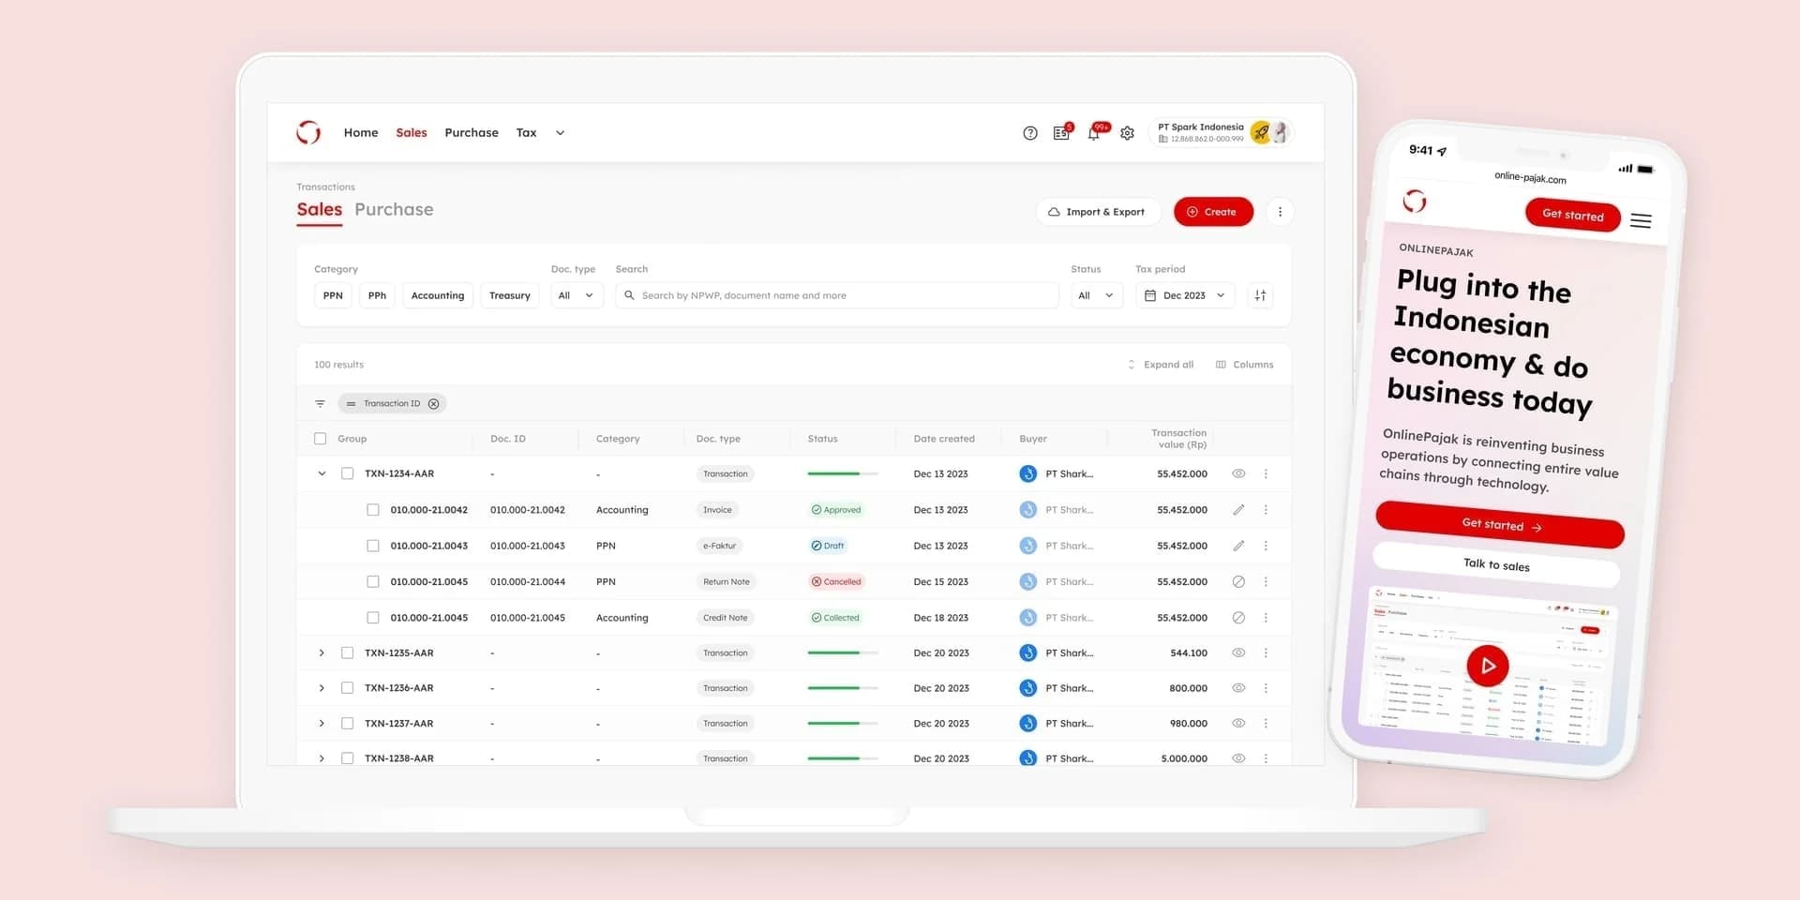Tick the checkbox for TXN-1235-AAR

click(347, 652)
